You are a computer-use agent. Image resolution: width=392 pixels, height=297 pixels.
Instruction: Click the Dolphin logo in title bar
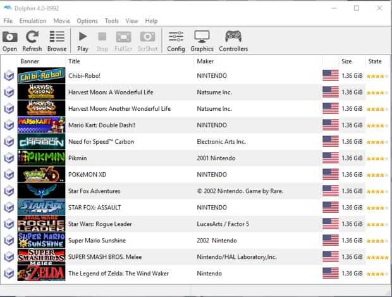tap(8, 8)
